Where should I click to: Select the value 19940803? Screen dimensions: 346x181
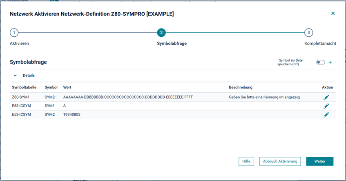(72, 115)
